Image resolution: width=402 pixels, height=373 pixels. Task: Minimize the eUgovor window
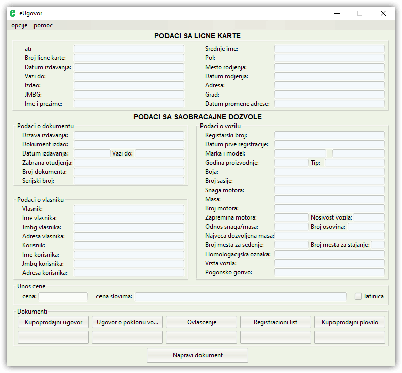click(x=337, y=13)
